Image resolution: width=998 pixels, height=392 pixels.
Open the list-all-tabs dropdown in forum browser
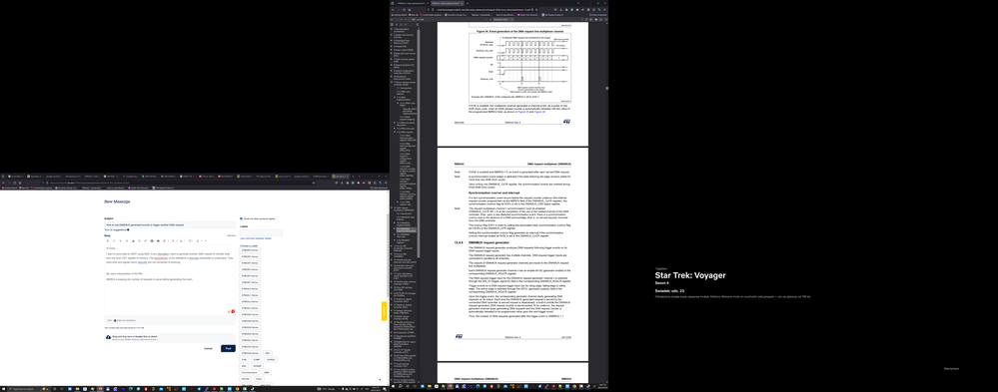pos(359,176)
